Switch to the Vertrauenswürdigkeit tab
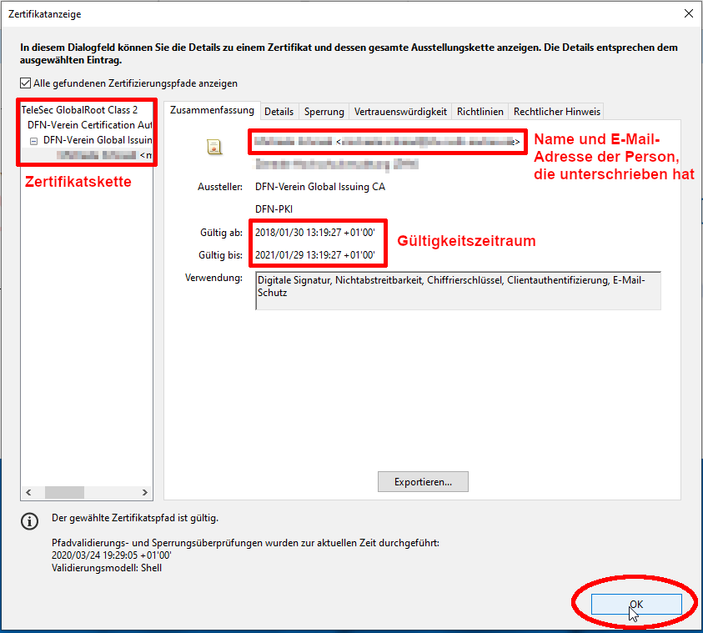703x633 pixels. coord(400,112)
